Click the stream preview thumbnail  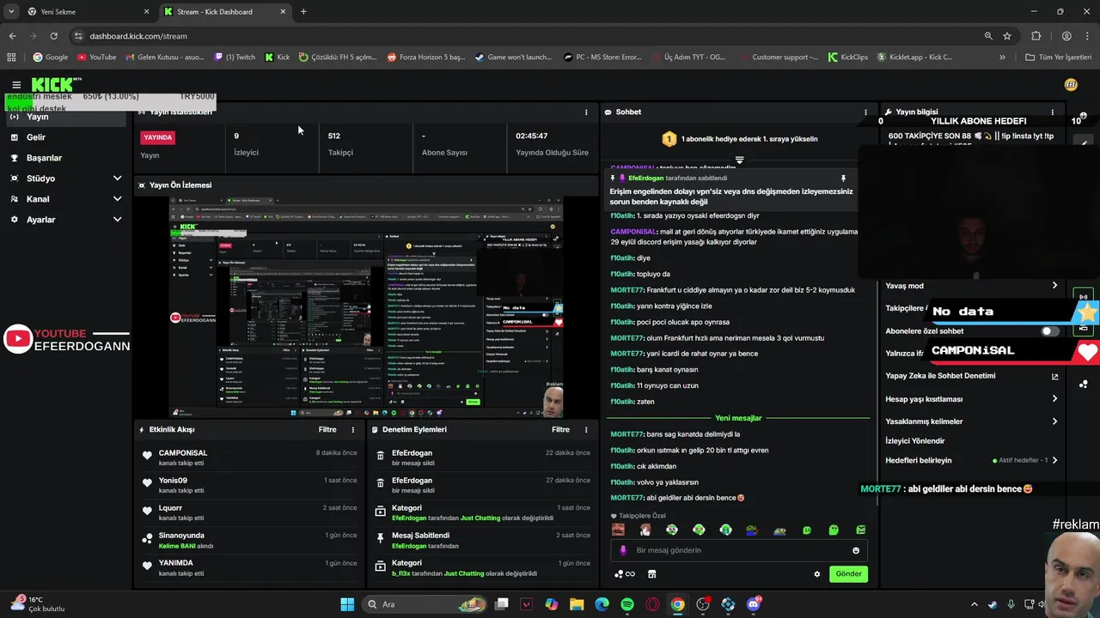coord(366,306)
